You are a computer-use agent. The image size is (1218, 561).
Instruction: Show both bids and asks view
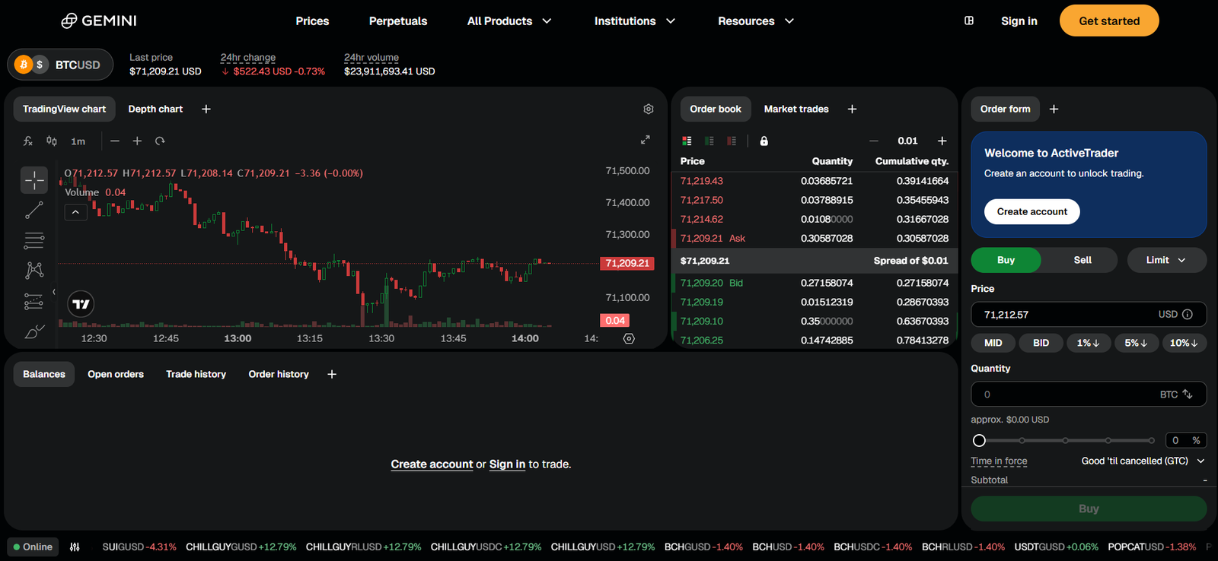click(x=687, y=141)
